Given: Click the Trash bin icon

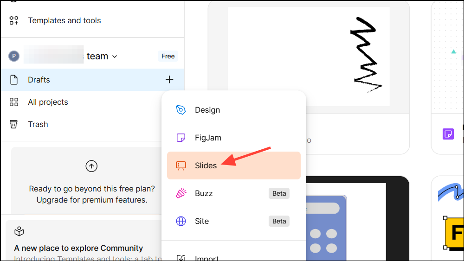Looking at the screenshot, I should pos(14,124).
